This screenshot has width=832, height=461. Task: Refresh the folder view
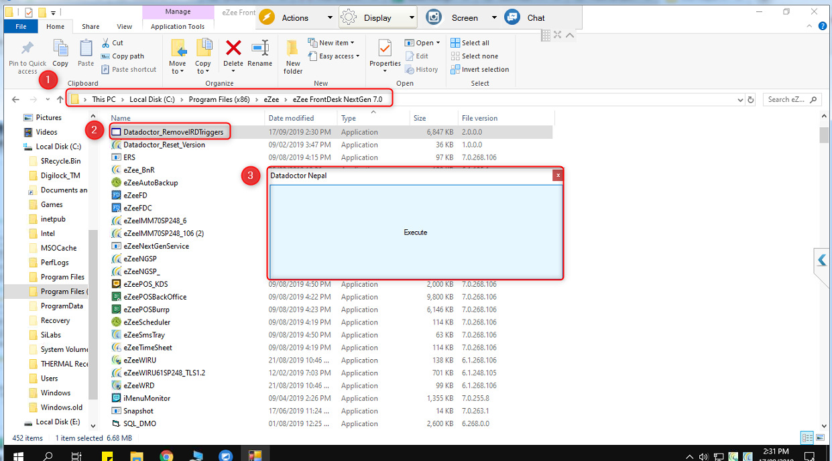750,100
